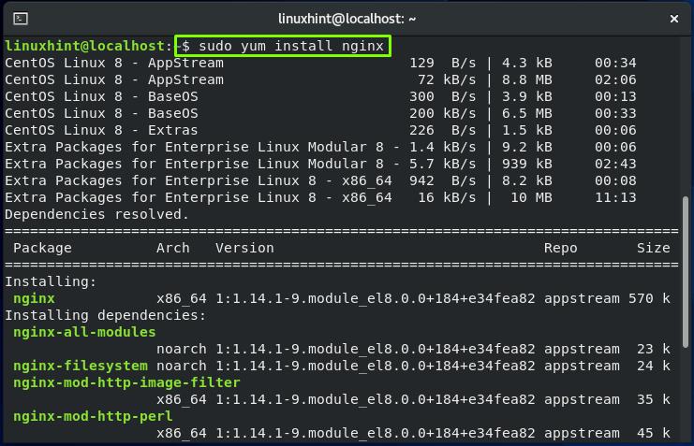The image size is (694, 446).
Task: Click the '45 k' size value
Action: (x=654, y=433)
